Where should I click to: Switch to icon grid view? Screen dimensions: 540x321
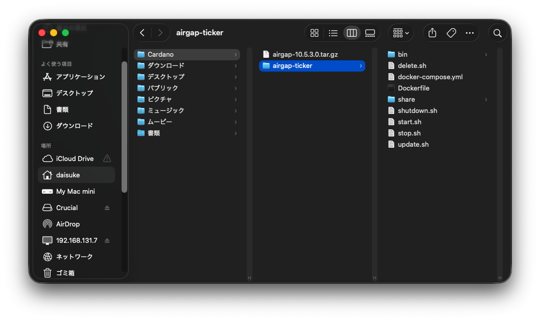[314, 33]
